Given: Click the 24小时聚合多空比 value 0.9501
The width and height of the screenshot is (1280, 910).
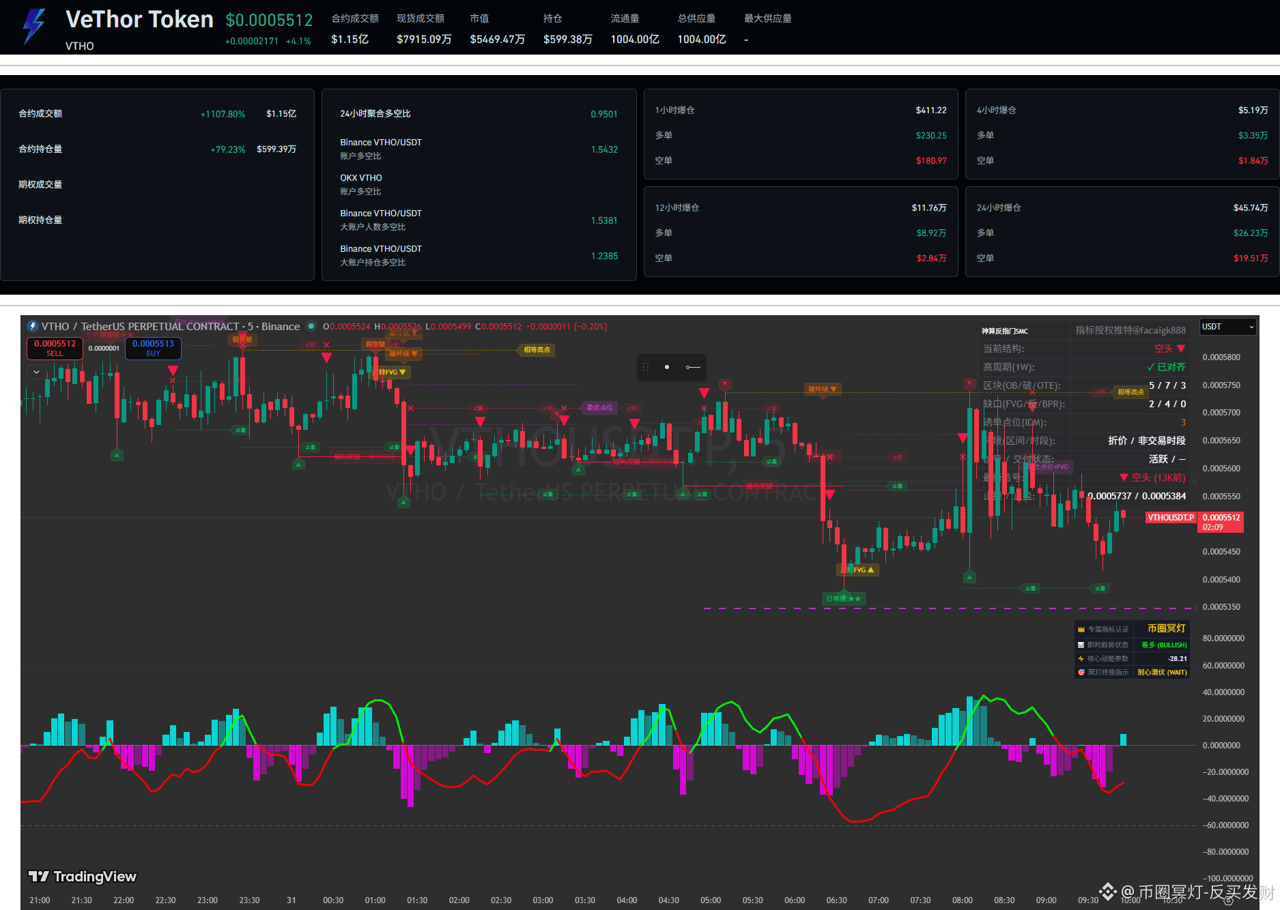Looking at the screenshot, I should 604,114.
